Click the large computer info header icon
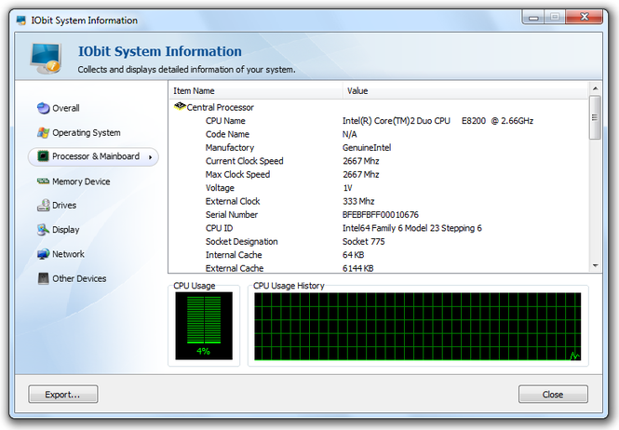 click(46, 58)
